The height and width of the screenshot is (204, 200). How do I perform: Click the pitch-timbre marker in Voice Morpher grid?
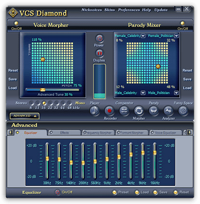[43, 60]
